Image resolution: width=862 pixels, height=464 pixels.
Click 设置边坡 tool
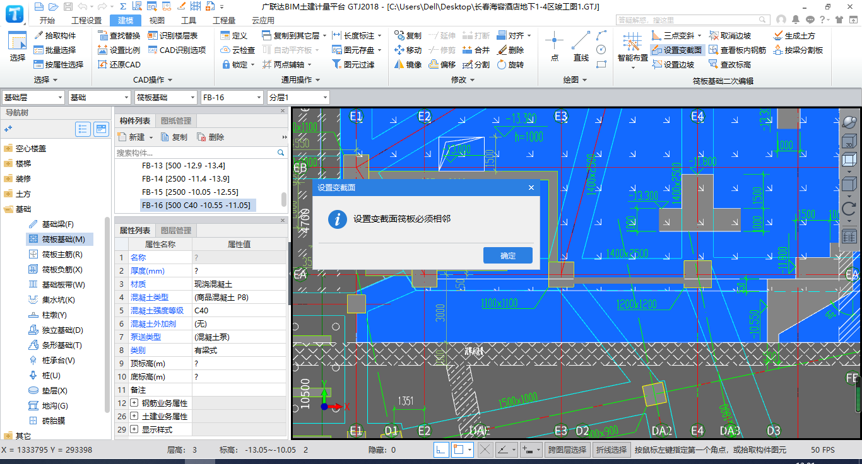click(x=673, y=64)
